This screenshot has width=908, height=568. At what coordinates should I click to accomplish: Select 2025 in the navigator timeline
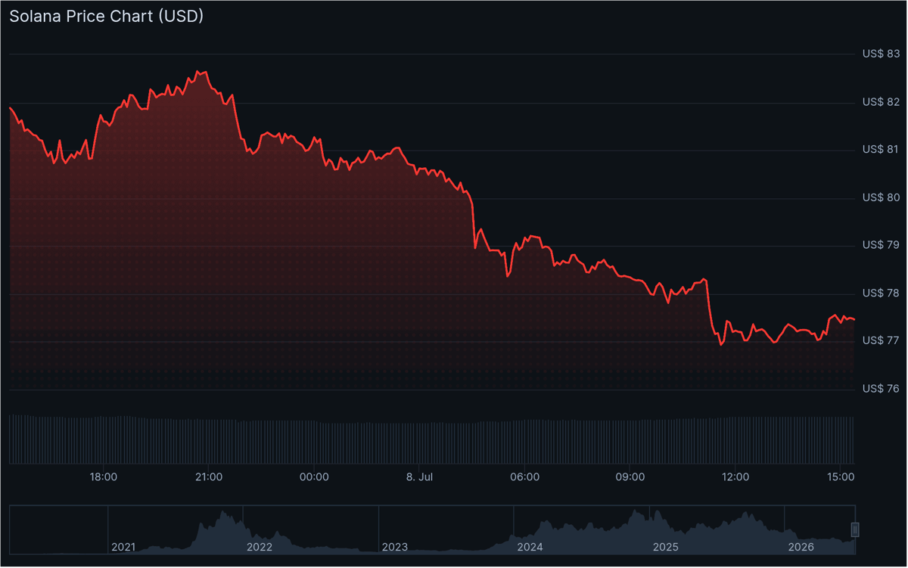[x=665, y=546]
